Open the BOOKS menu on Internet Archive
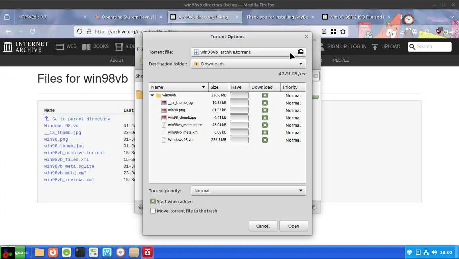This screenshot has width=459, height=259. (x=96, y=47)
